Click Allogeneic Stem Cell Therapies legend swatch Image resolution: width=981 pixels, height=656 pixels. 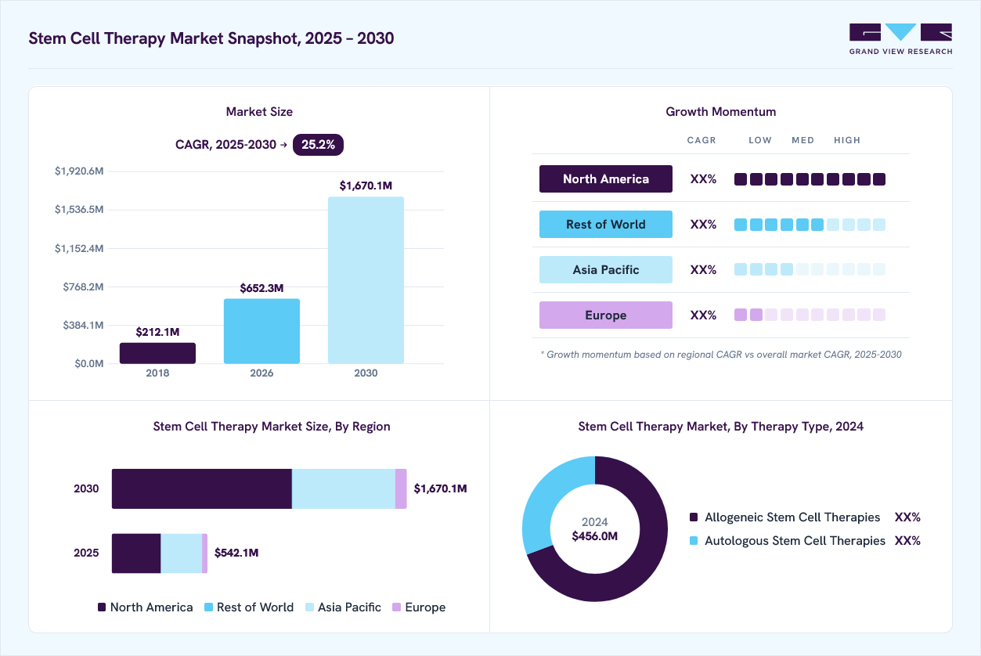coord(694,517)
